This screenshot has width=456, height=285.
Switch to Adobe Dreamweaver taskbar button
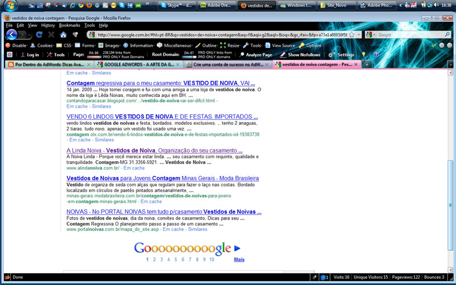[x=217, y=5]
